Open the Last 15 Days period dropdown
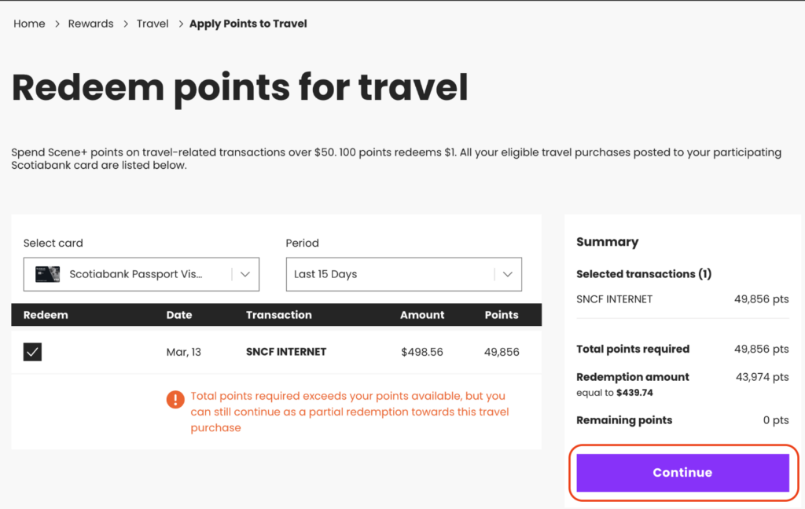 tap(403, 274)
